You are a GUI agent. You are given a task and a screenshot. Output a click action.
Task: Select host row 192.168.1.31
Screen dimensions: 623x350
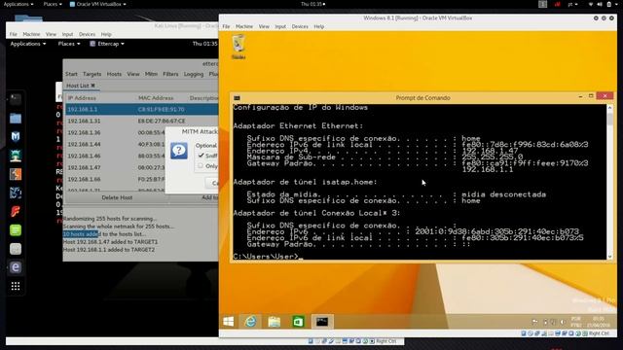coord(142,121)
